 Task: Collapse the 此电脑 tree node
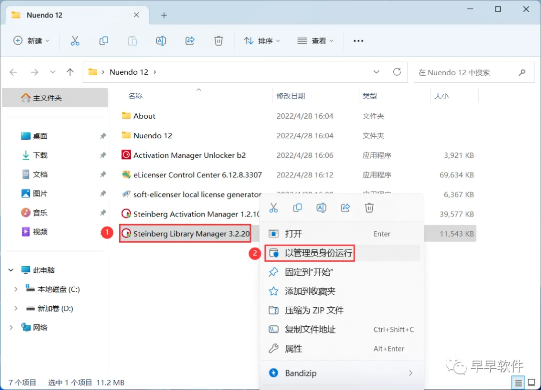click(11, 270)
